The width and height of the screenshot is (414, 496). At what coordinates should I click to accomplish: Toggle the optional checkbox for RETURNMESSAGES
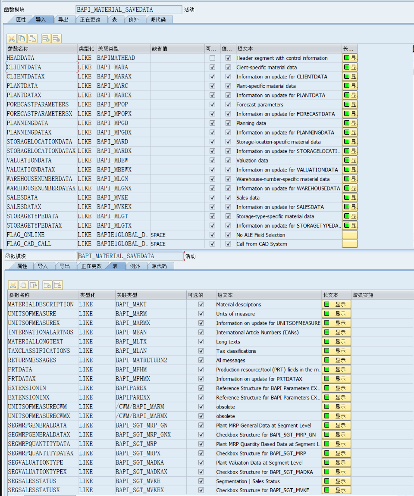pyautogui.click(x=201, y=360)
